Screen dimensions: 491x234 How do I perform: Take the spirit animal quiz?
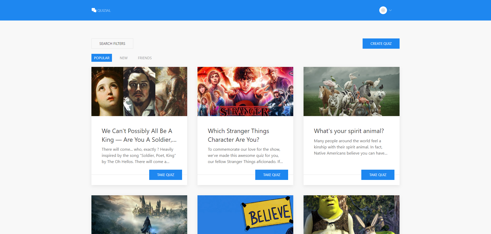[378, 175]
